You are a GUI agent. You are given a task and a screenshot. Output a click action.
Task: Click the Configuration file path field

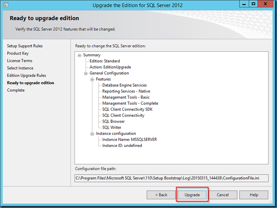(x=171, y=178)
